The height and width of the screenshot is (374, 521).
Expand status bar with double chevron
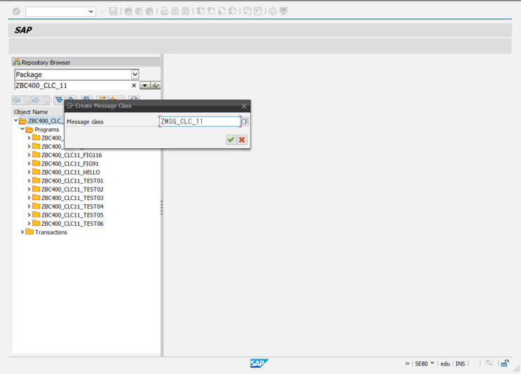click(x=407, y=363)
